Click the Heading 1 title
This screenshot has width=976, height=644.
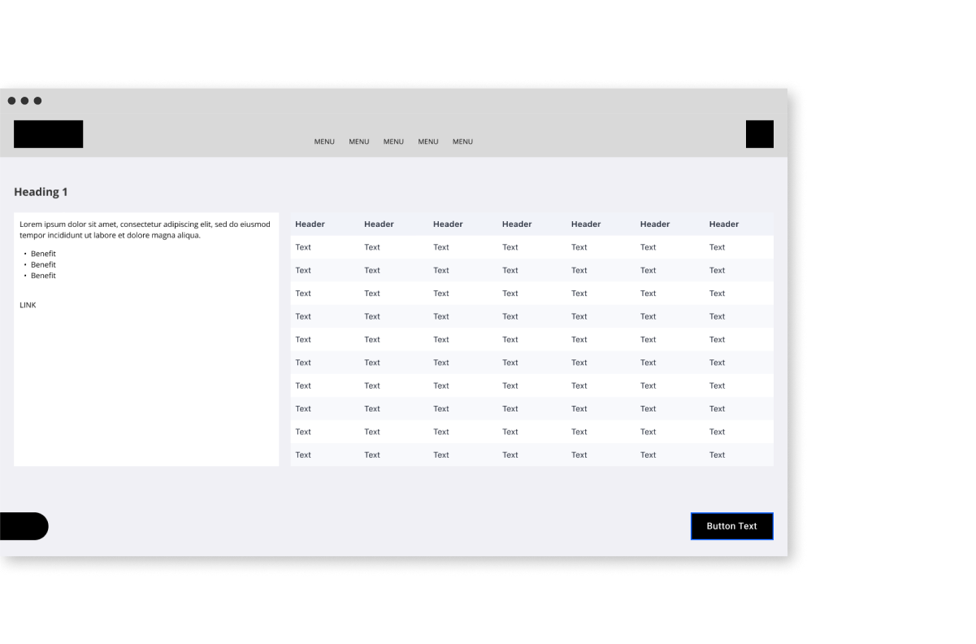coord(41,192)
